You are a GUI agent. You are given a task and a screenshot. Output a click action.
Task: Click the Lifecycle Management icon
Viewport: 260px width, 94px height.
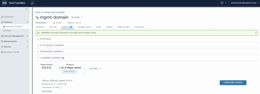click(x=2, y=36)
